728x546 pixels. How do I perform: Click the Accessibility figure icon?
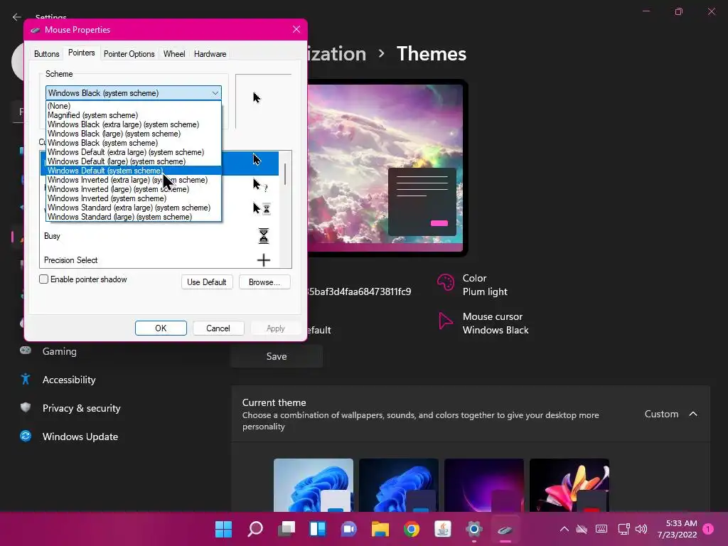pyautogui.click(x=26, y=380)
